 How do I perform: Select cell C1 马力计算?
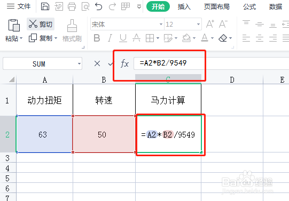coord(168,100)
